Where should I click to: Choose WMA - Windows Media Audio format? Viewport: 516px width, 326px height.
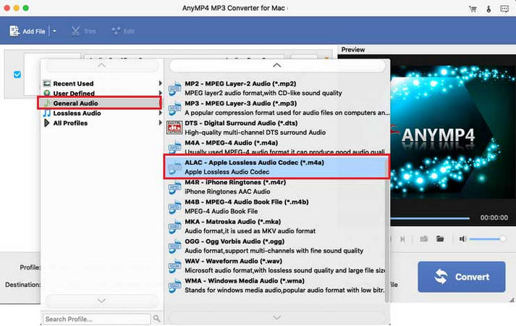point(276,286)
